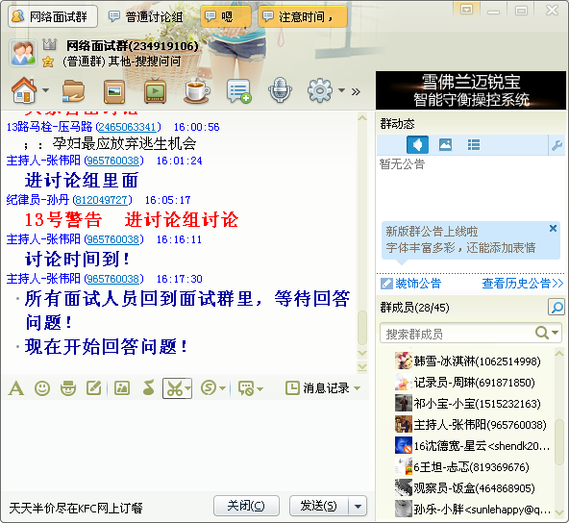Open the 查看历史公告 link
The width and height of the screenshot is (569, 523).
click(523, 283)
